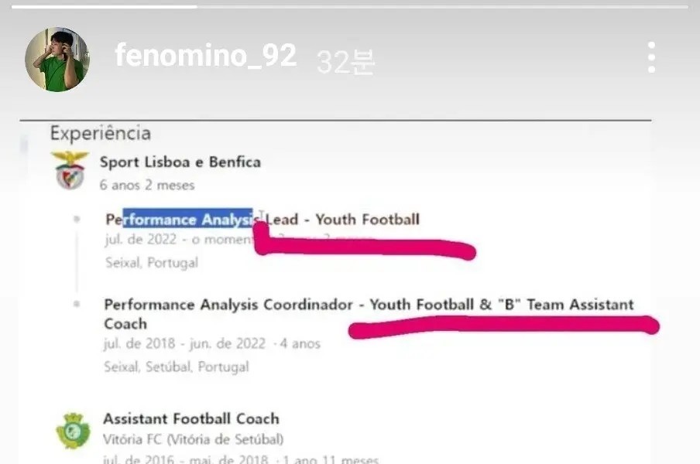Click the "6 anos 2 meses" duration text
Image resolution: width=700 pixels, height=464 pixels.
click(147, 186)
